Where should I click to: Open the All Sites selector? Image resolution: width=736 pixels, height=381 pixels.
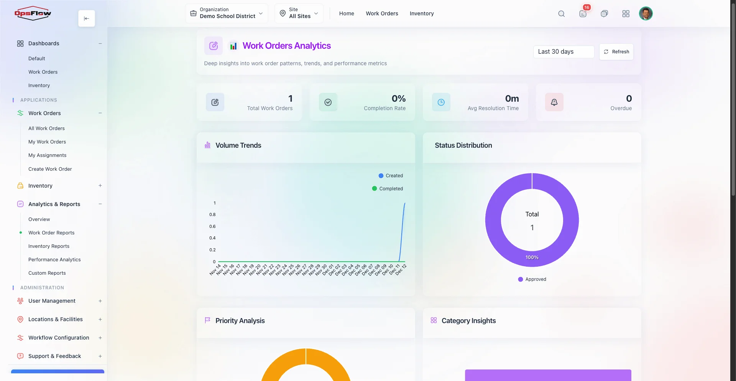[x=299, y=13]
